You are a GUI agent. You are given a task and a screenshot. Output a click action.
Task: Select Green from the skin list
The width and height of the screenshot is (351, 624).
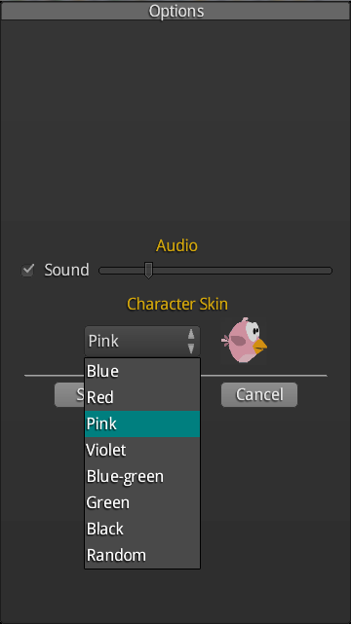pos(142,502)
